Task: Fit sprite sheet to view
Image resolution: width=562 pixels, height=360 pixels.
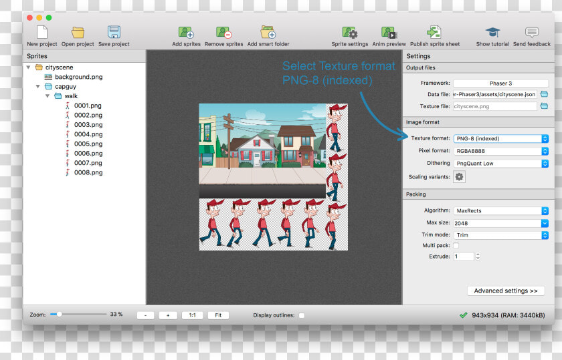Action: (x=218, y=315)
